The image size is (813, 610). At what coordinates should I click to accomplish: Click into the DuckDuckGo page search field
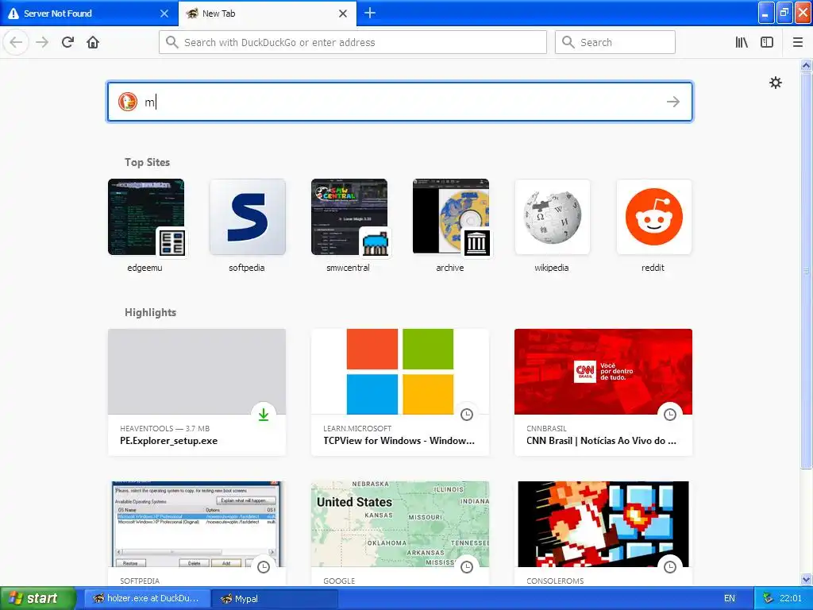(399, 102)
